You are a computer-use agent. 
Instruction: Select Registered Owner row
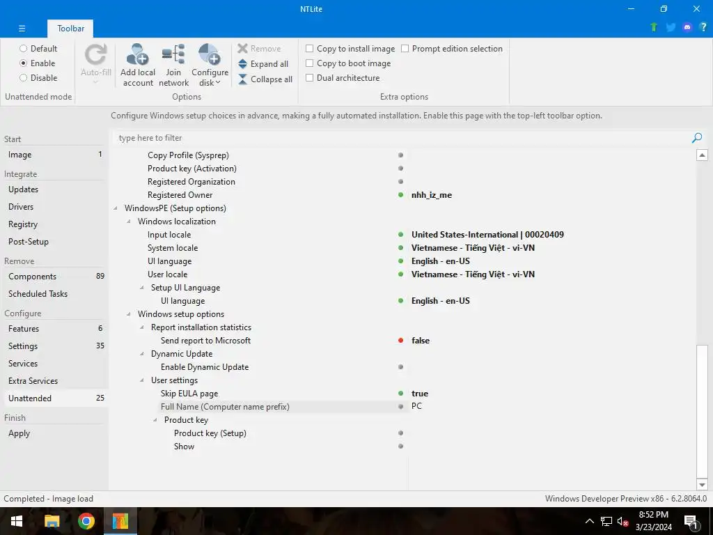tap(402, 195)
